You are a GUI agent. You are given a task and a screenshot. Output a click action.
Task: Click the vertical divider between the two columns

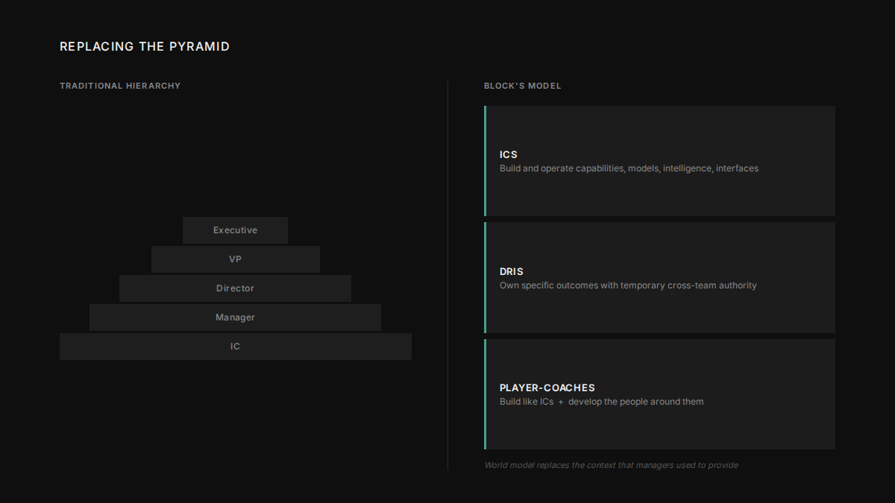point(447,276)
